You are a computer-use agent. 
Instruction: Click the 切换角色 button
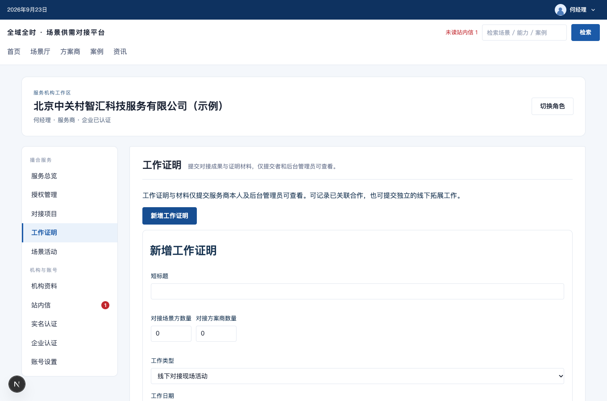(553, 106)
